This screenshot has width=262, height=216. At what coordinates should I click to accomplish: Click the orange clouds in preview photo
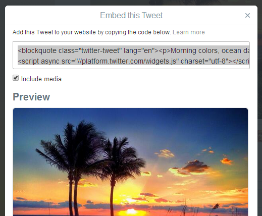coord(195,167)
